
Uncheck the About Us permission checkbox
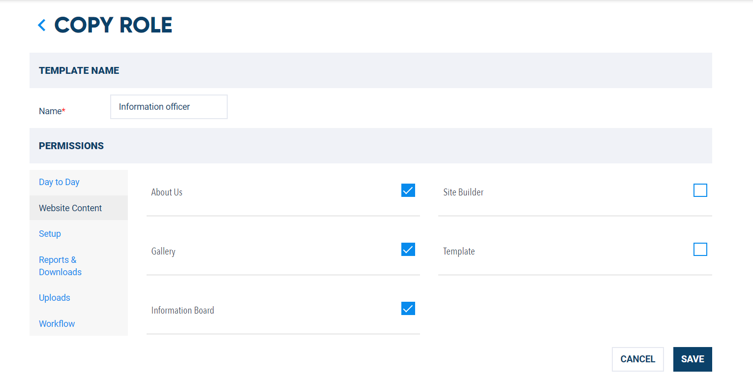pos(408,190)
